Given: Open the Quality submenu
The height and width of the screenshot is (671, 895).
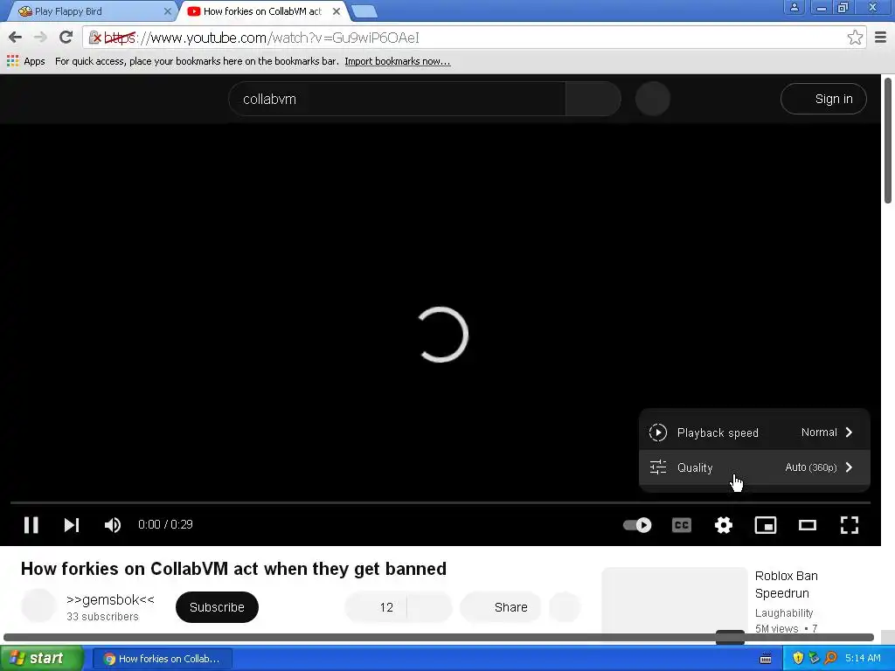Looking at the screenshot, I should pos(754,467).
